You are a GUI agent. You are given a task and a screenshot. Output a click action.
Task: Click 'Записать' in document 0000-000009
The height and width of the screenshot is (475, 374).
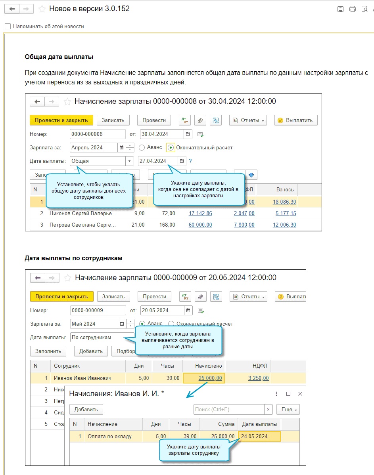(x=113, y=297)
